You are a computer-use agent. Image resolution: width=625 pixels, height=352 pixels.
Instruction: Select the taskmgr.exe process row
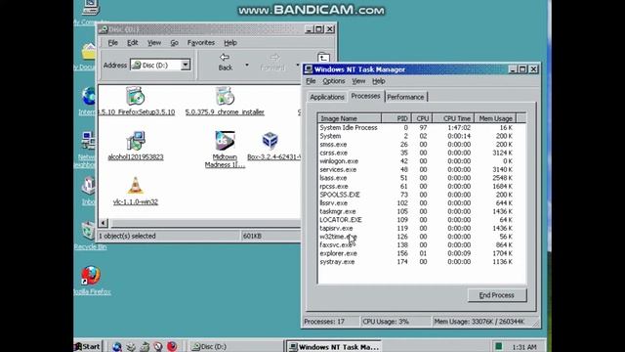pos(416,211)
